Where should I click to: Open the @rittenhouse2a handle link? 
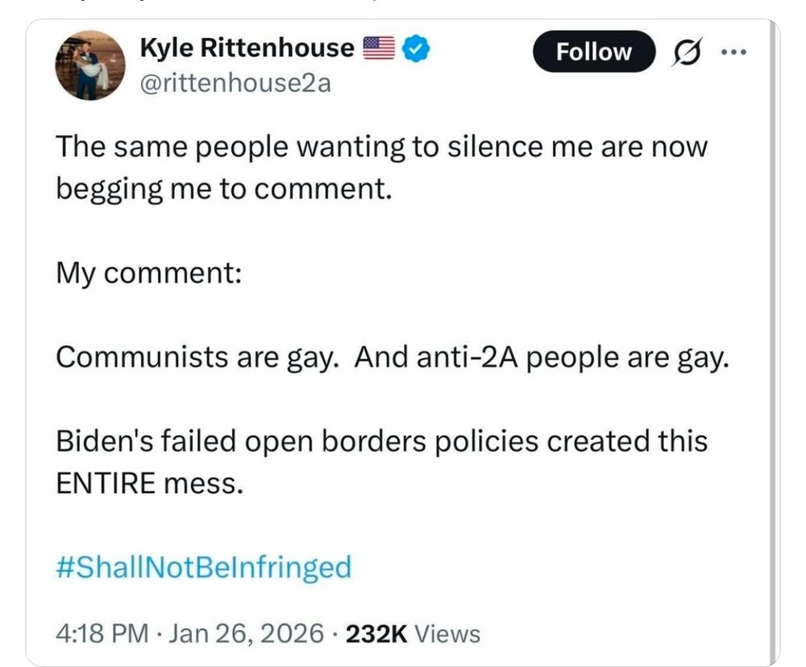[235, 82]
